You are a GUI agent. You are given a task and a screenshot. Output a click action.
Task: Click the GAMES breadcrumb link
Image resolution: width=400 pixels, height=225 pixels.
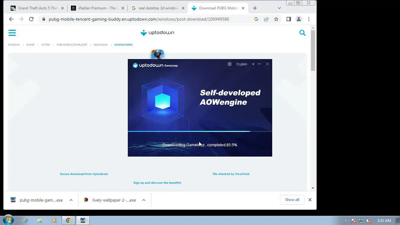click(30, 45)
